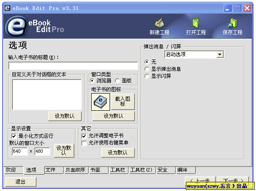
Task: Focus the eBook title input field
Action: tap(73, 66)
